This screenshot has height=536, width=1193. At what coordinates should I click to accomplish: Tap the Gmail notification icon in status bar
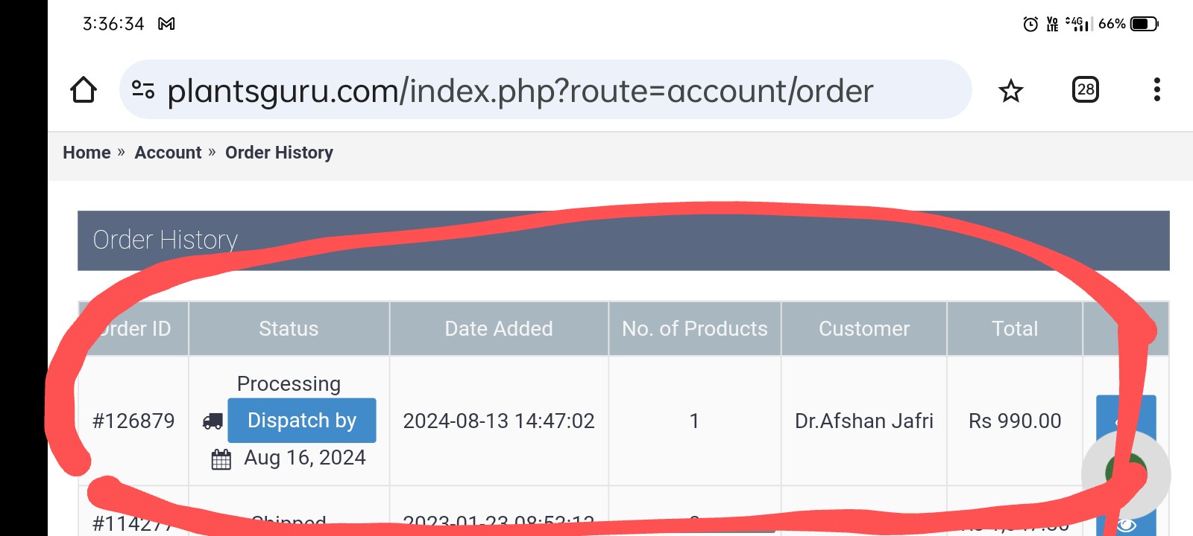(166, 24)
